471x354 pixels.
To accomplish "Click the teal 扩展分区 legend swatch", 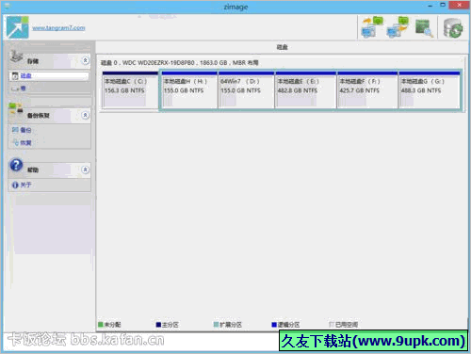I will tap(216, 325).
